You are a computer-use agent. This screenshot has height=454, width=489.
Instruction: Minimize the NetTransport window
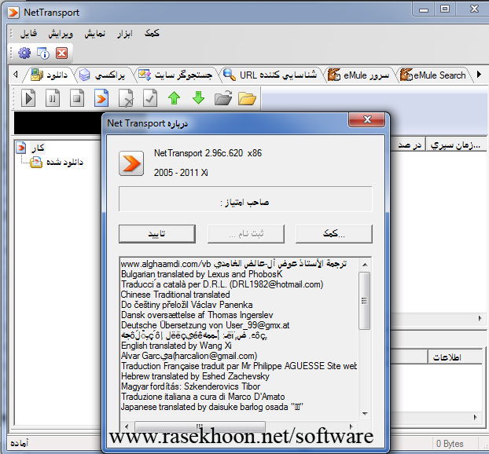pyautogui.click(x=424, y=9)
